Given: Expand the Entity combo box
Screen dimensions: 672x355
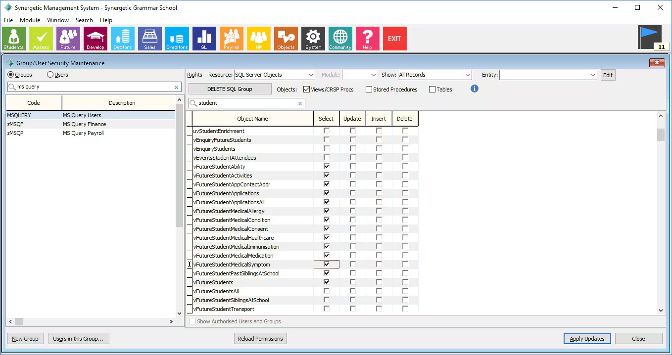Looking at the screenshot, I should [593, 75].
